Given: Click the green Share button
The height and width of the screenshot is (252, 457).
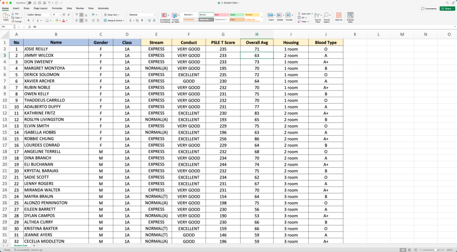Looking at the screenshot, I should tap(447, 8).
